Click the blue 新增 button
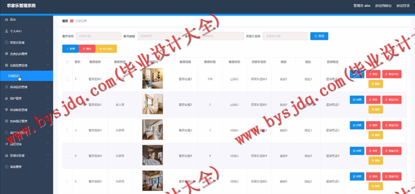Viewport: 415px width, 194px height. pyautogui.click(x=70, y=49)
